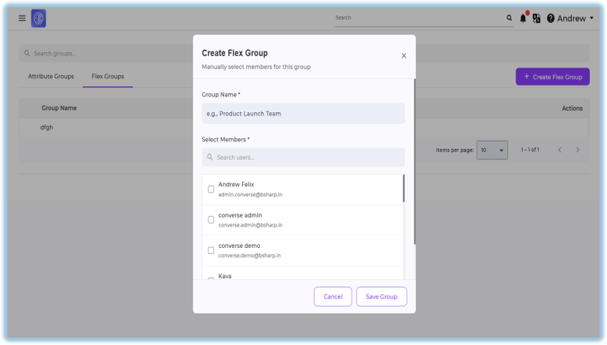Viewport: 607px width, 345px height.
Task: Click the Create Flex Group button
Action: point(552,76)
